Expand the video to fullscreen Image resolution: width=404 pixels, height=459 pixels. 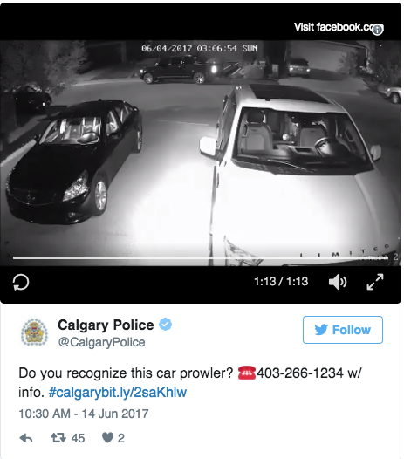(375, 282)
